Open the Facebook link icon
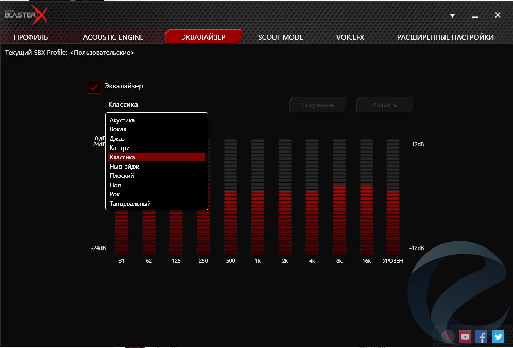513x348 pixels. tap(481, 337)
